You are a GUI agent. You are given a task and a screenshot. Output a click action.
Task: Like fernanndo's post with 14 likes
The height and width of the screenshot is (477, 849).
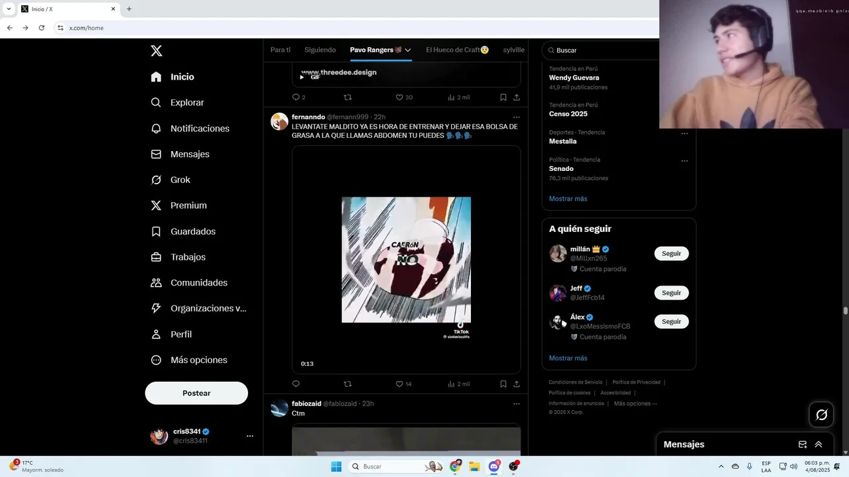point(404,384)
